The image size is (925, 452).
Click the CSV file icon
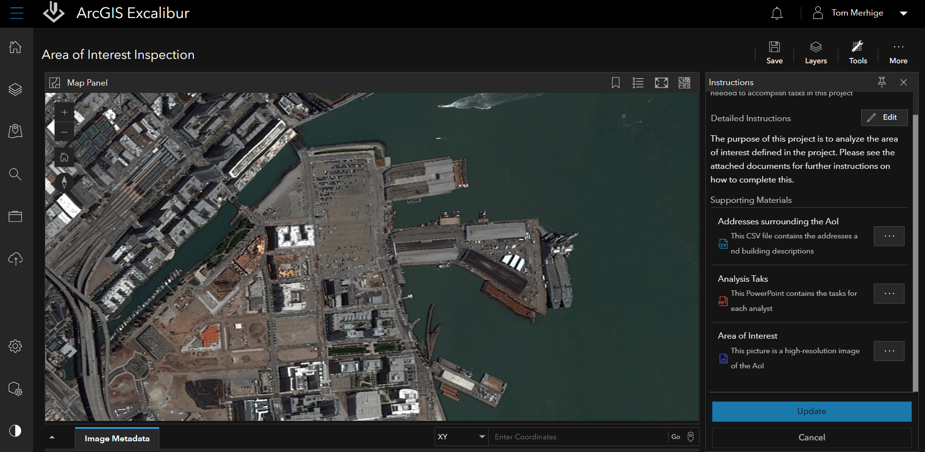pyautogui.click(x=723, y=244)
